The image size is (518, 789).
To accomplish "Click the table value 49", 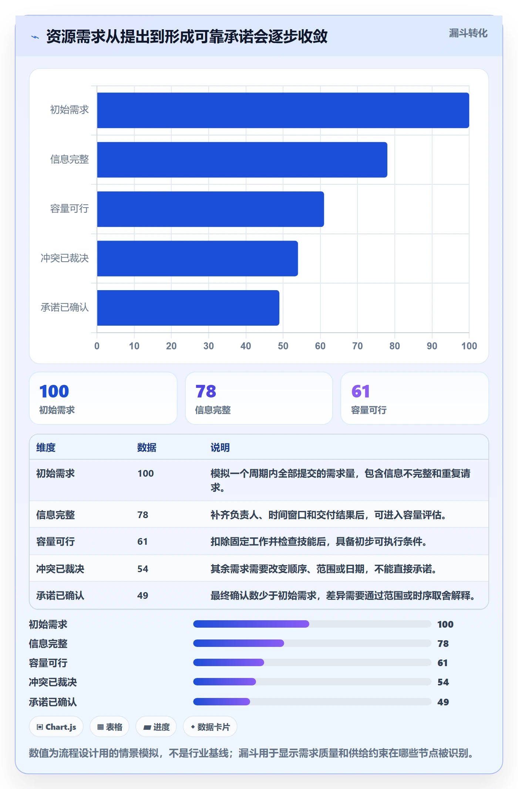I will (x=143, y=595).
